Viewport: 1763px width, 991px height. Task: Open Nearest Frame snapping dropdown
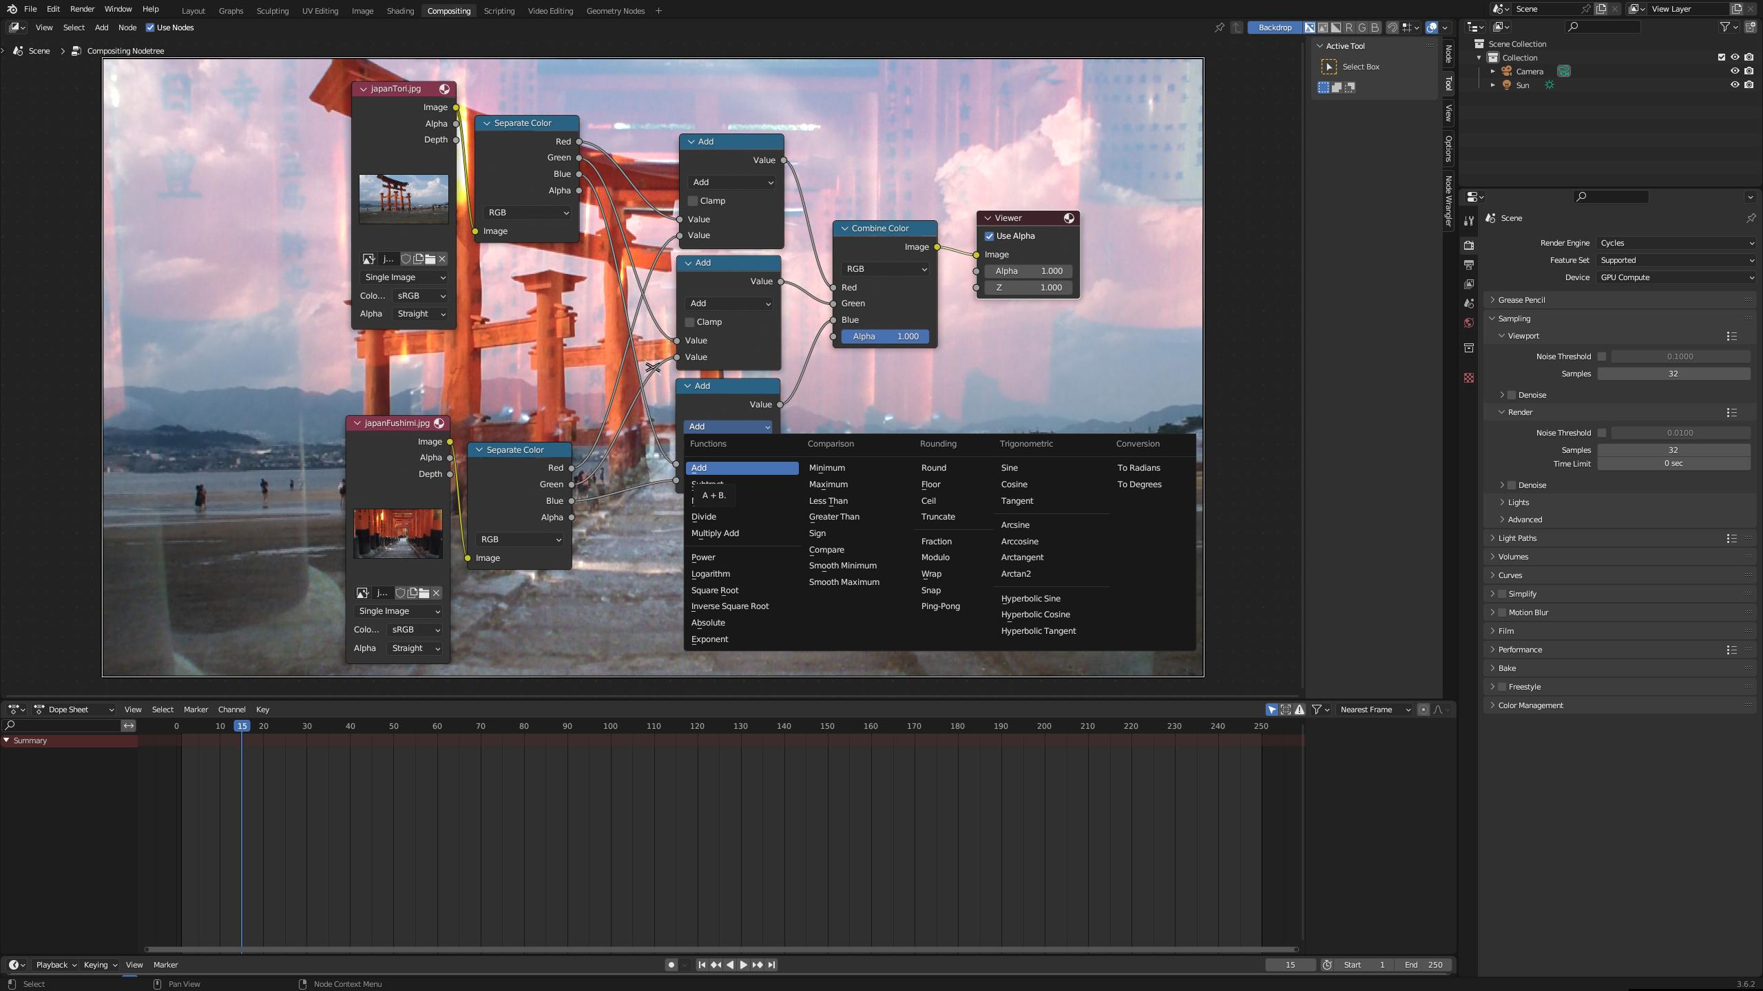coord(1375,710)
